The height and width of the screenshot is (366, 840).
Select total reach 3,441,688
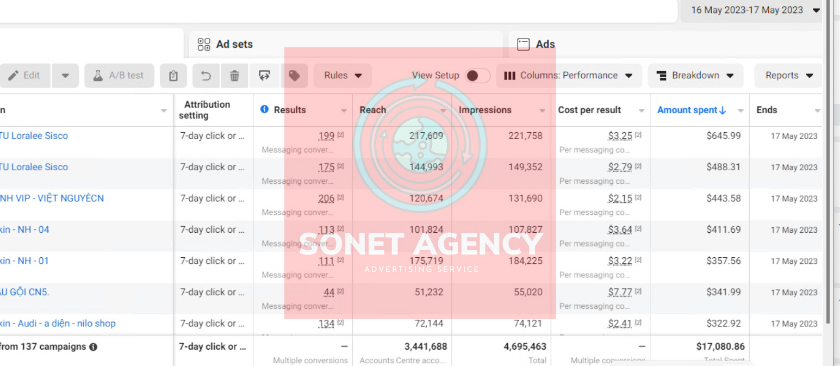coord(426,346)
